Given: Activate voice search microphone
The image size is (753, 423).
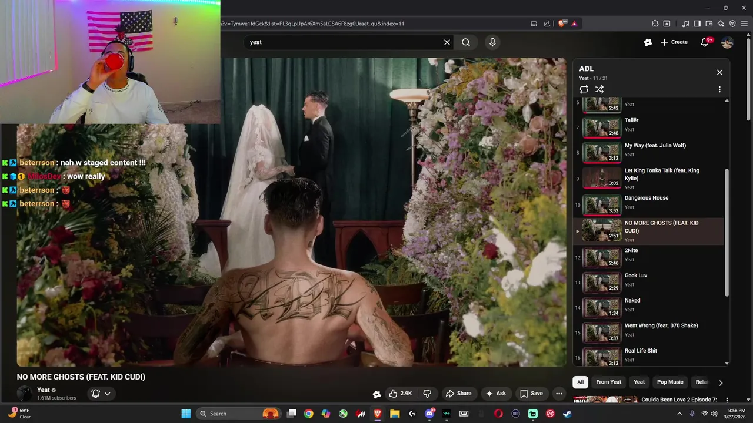Looking at the screenshot, I should (x=492, y=42).
